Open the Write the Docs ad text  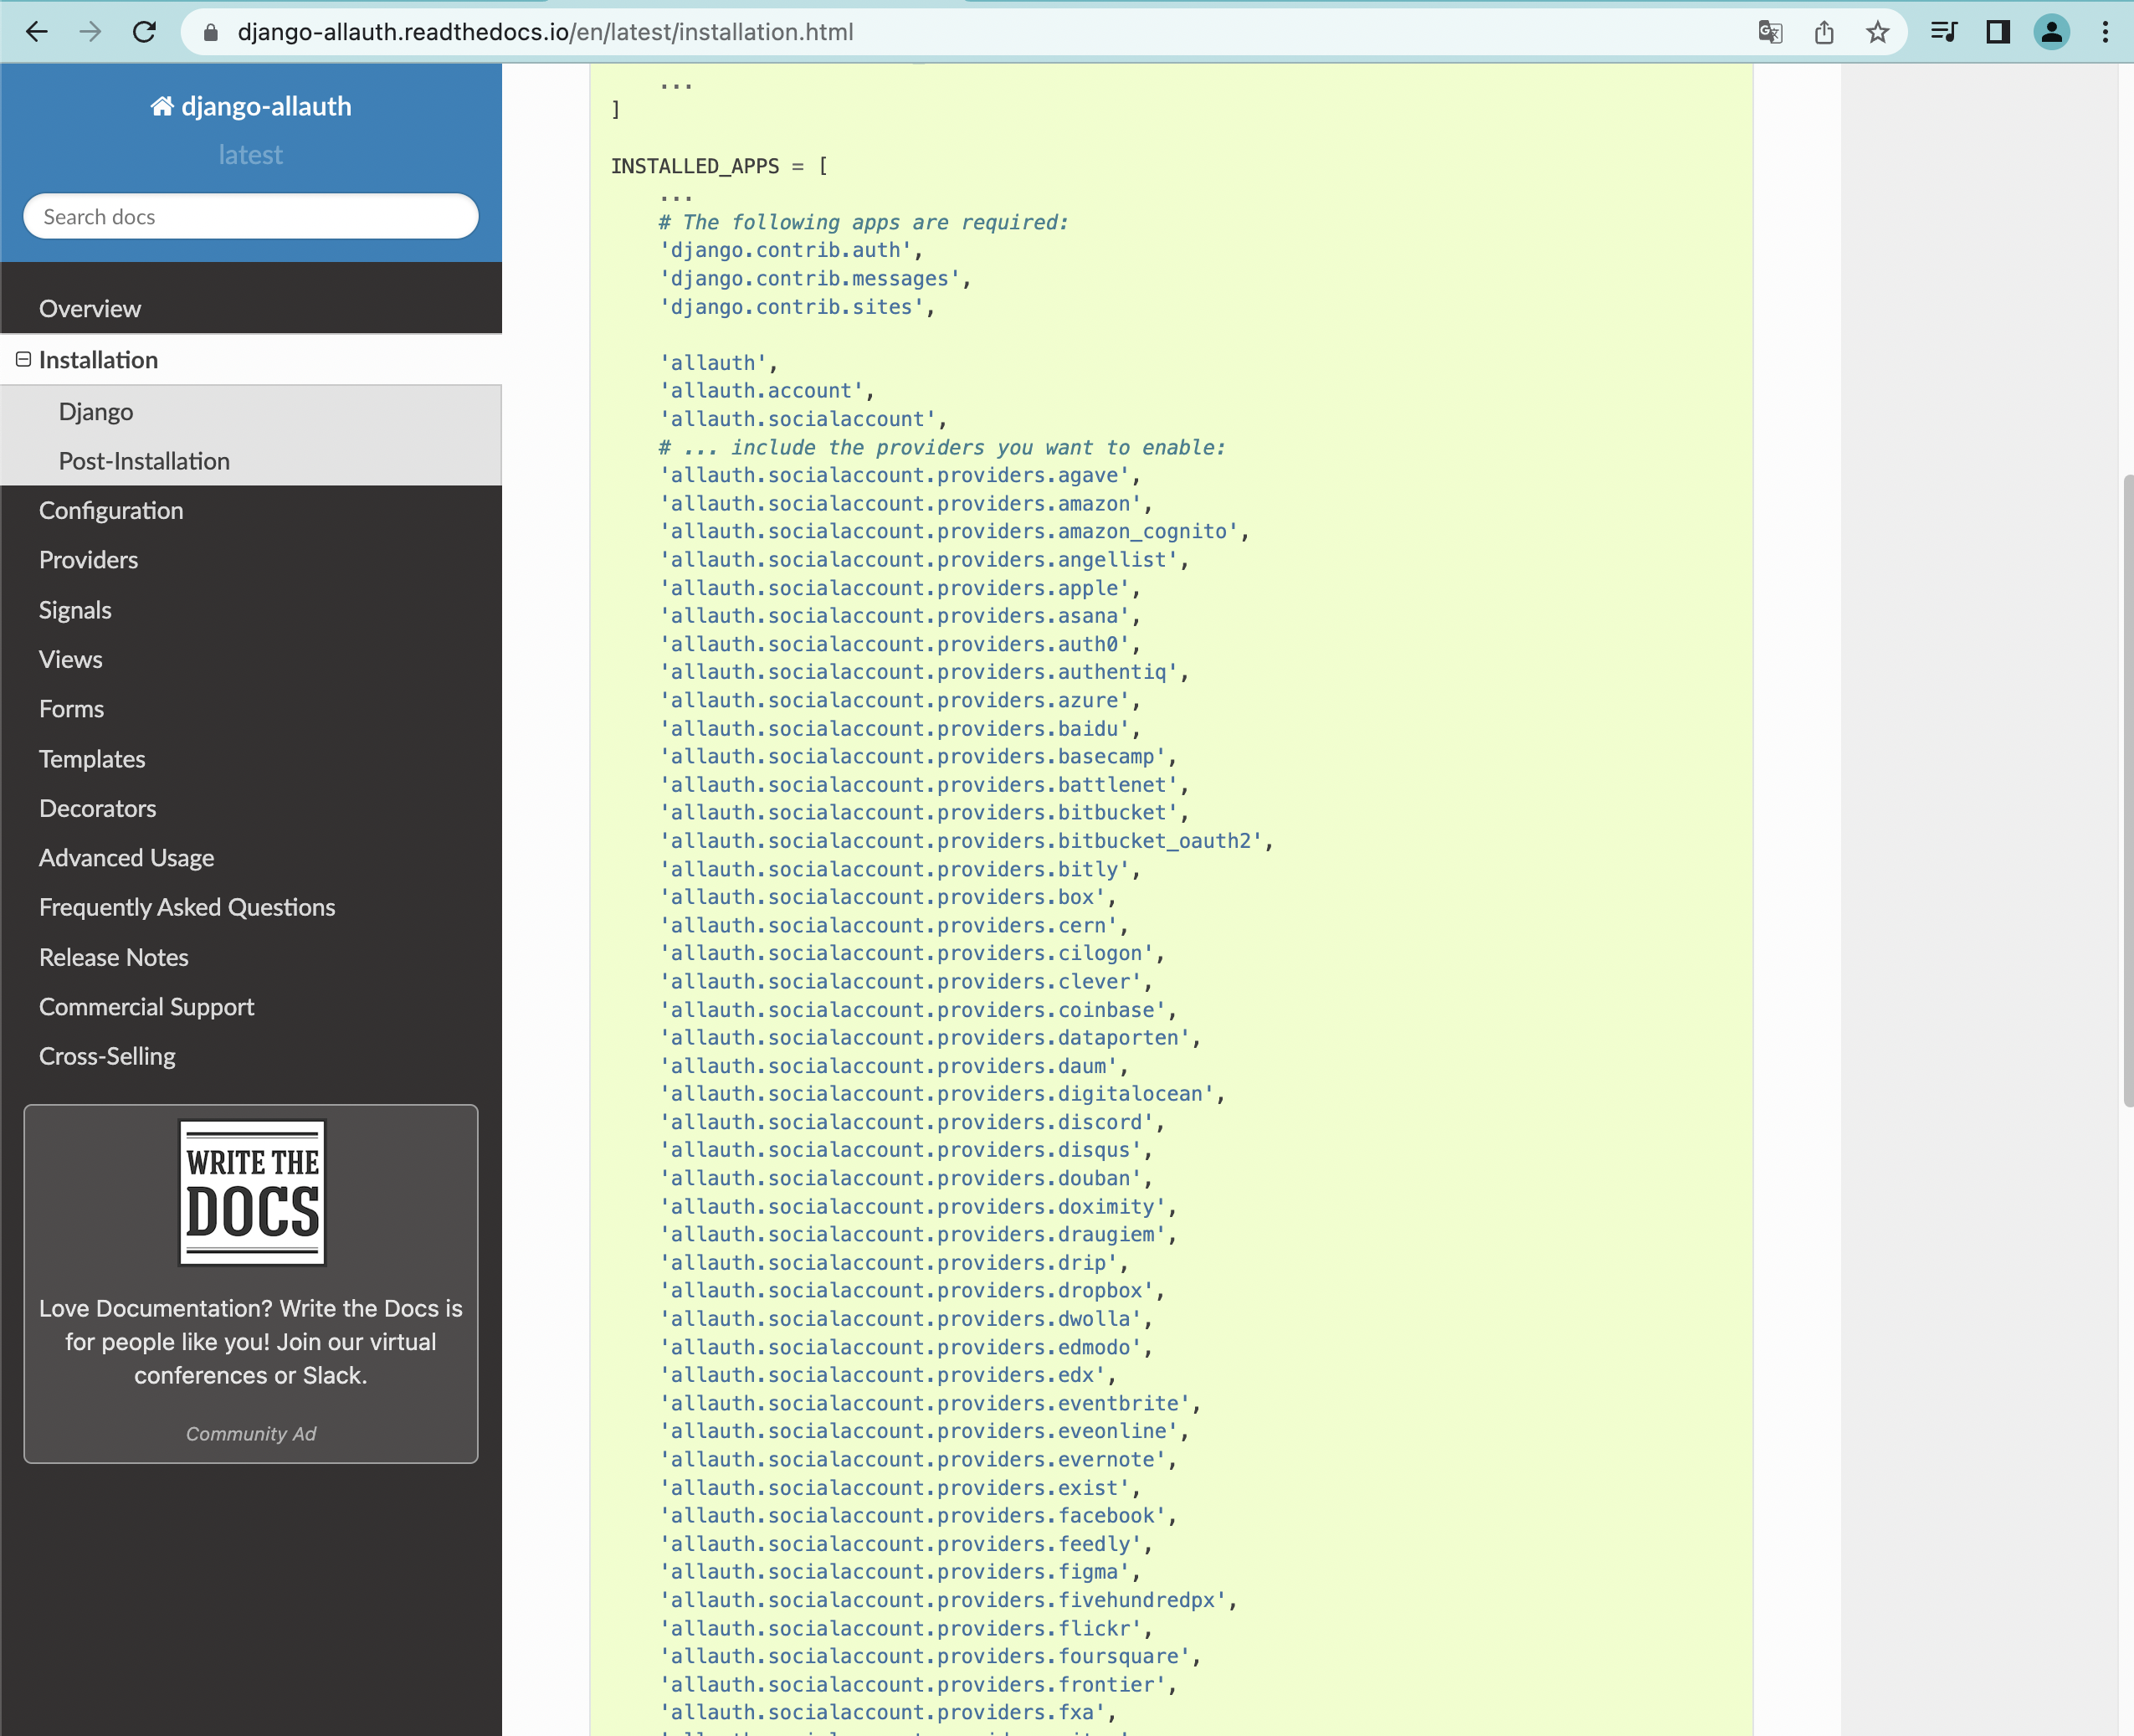[251, 1341]
